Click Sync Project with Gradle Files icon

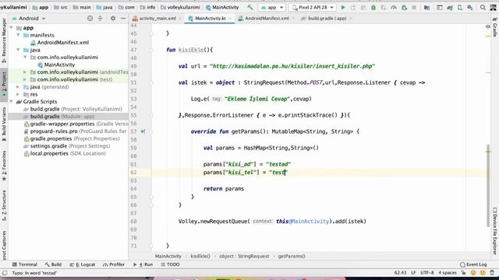450,7
